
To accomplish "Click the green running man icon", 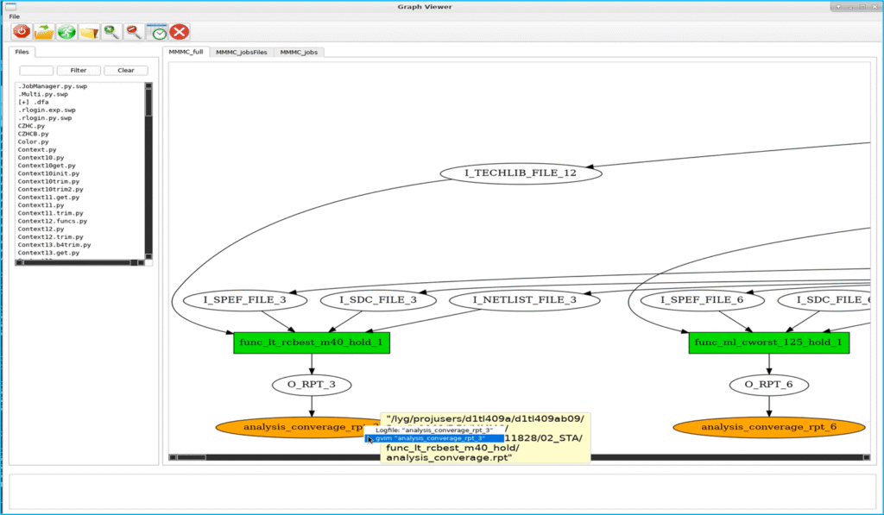I will (67, 32).
